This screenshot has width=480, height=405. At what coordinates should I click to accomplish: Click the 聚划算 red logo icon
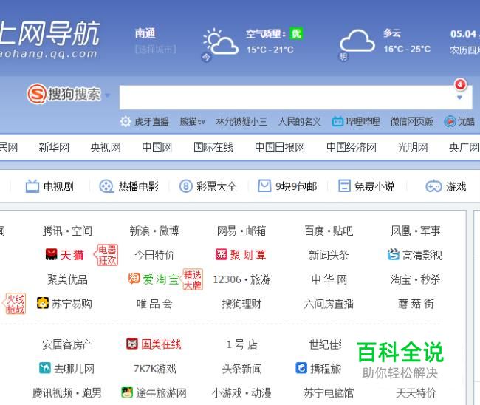(221, 254)
